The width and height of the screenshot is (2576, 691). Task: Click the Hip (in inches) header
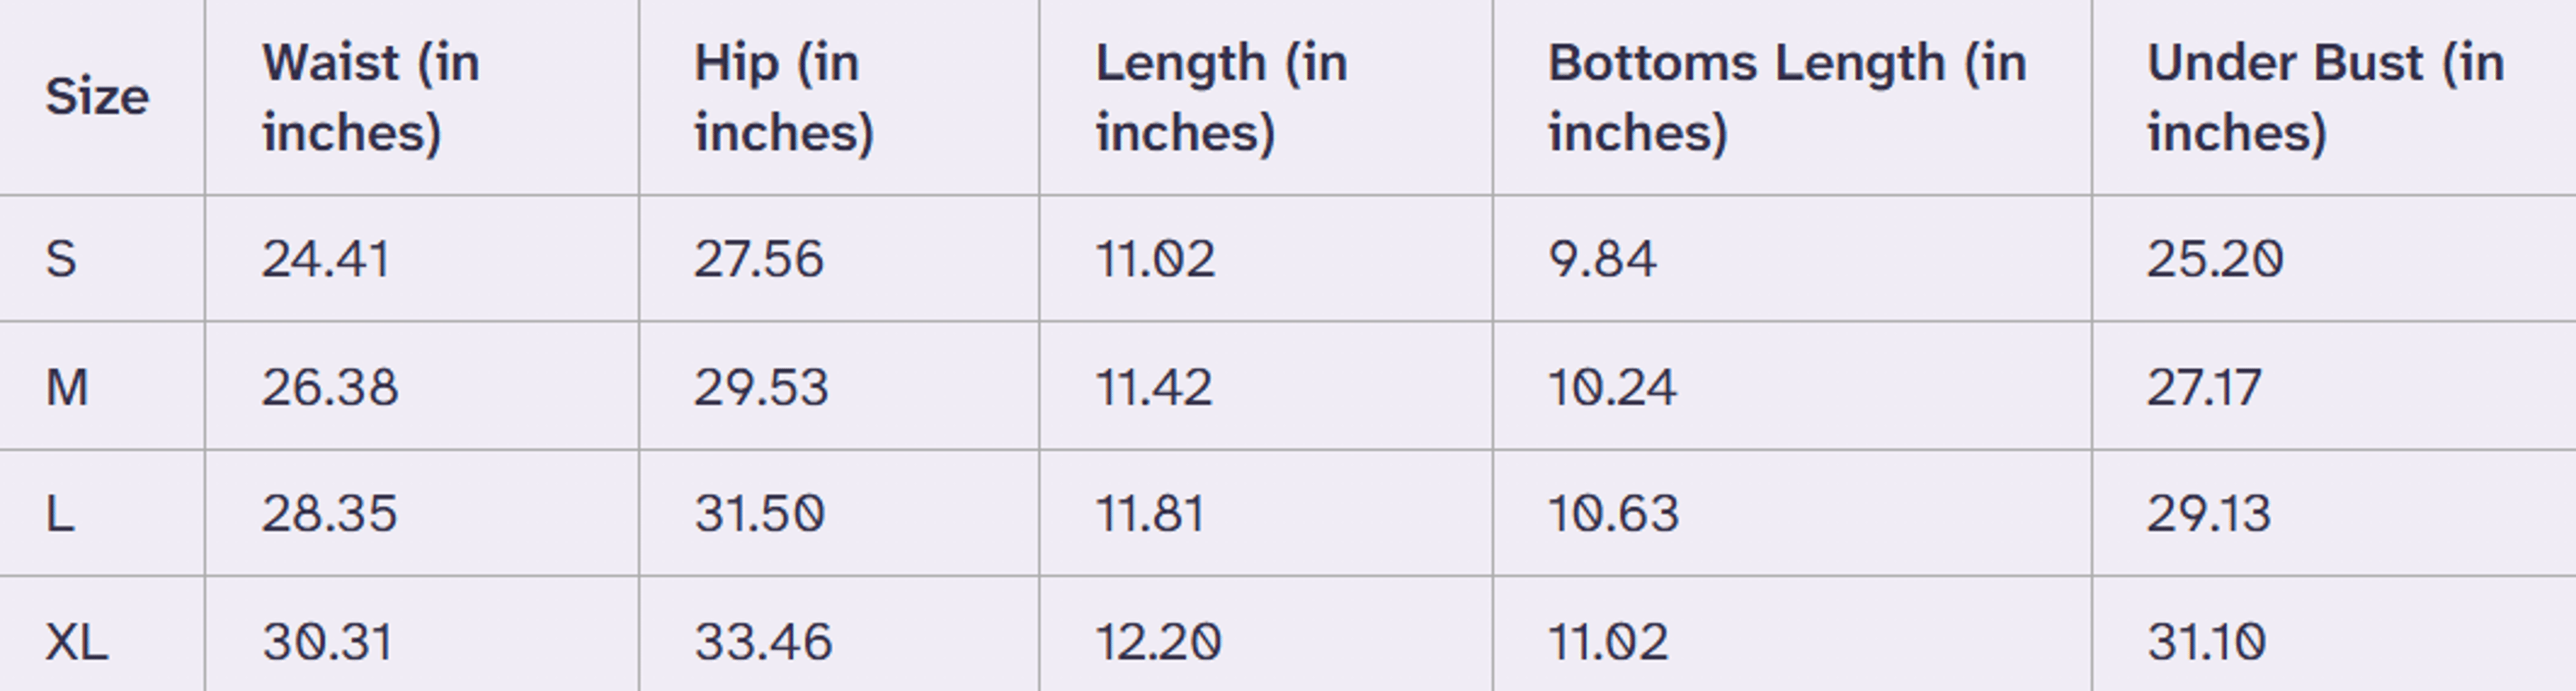coord(784,97)
